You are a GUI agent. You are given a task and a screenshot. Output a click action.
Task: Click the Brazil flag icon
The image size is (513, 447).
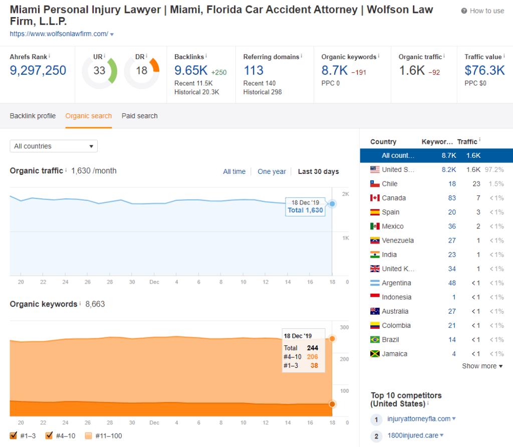pos(375,340)
